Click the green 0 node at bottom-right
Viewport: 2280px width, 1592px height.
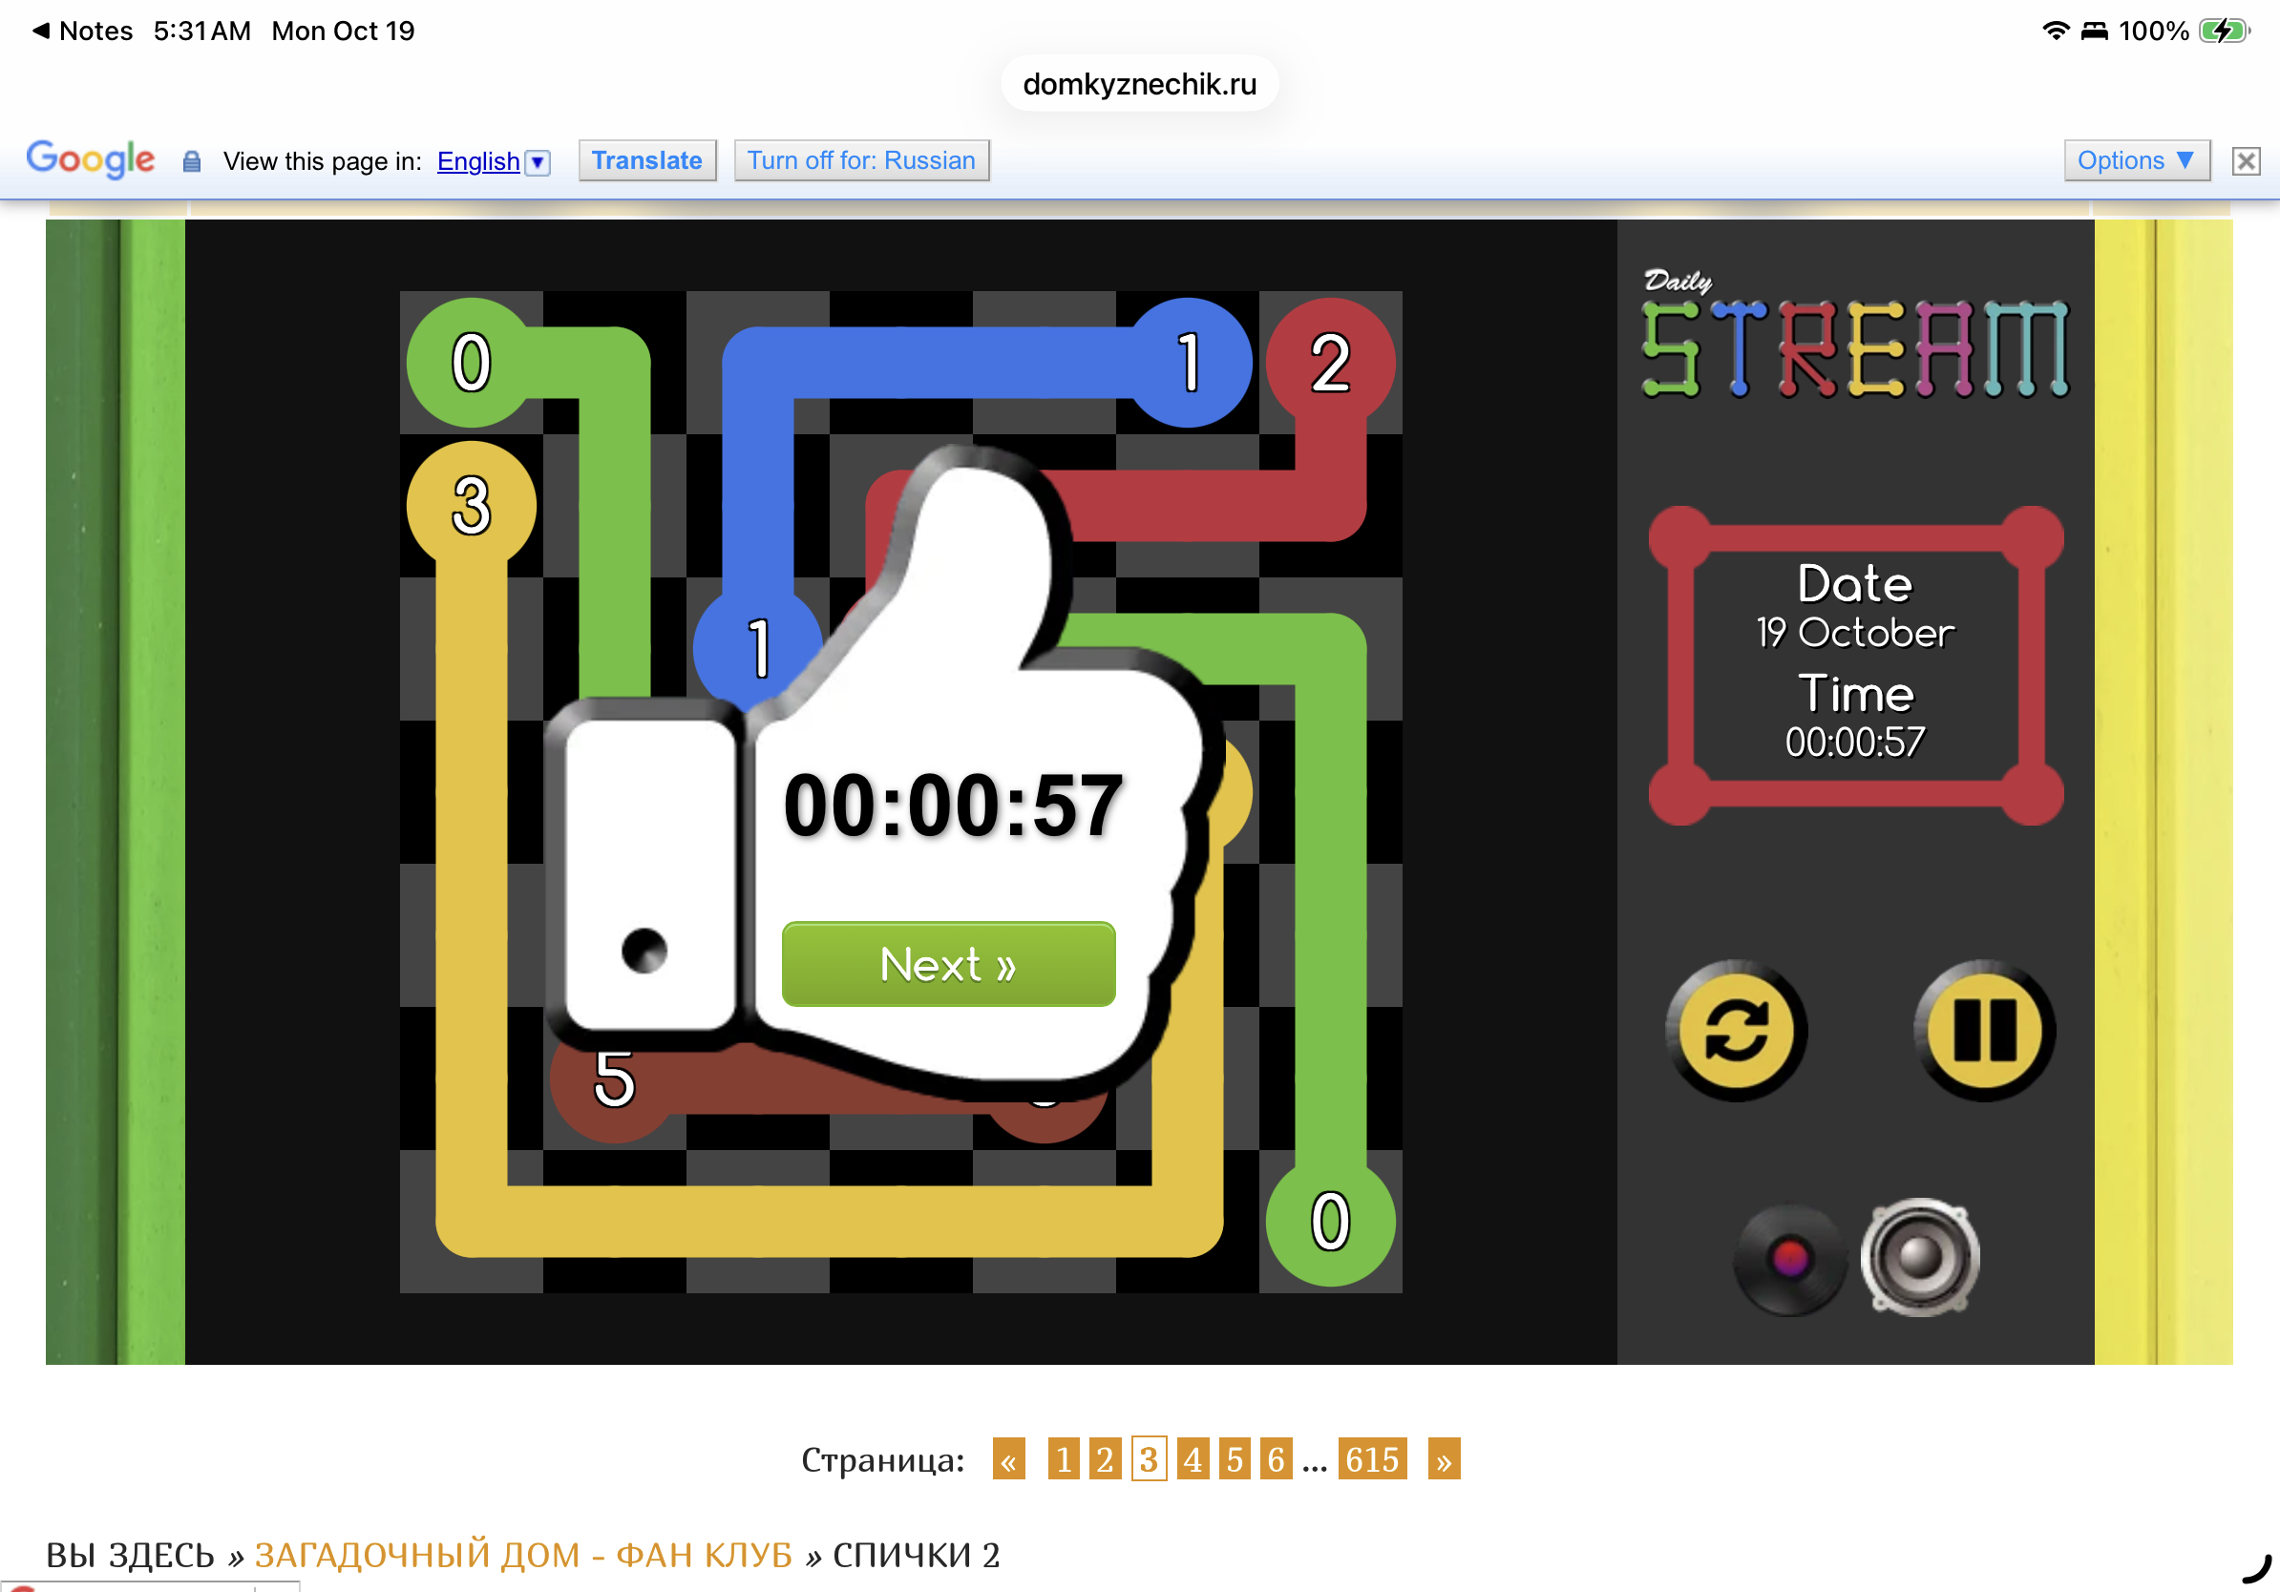[x=1330, y=1222]
